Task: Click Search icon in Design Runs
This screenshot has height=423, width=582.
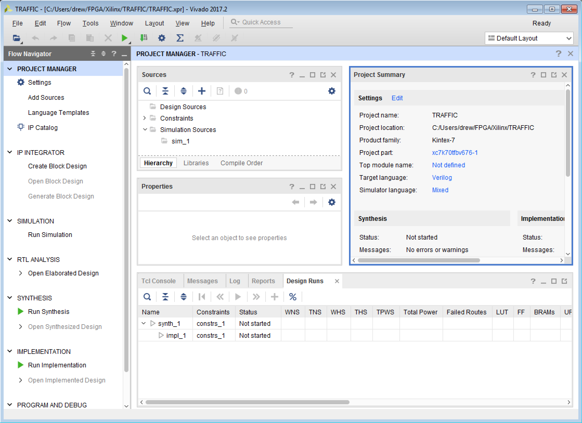Action: point(147,297)
